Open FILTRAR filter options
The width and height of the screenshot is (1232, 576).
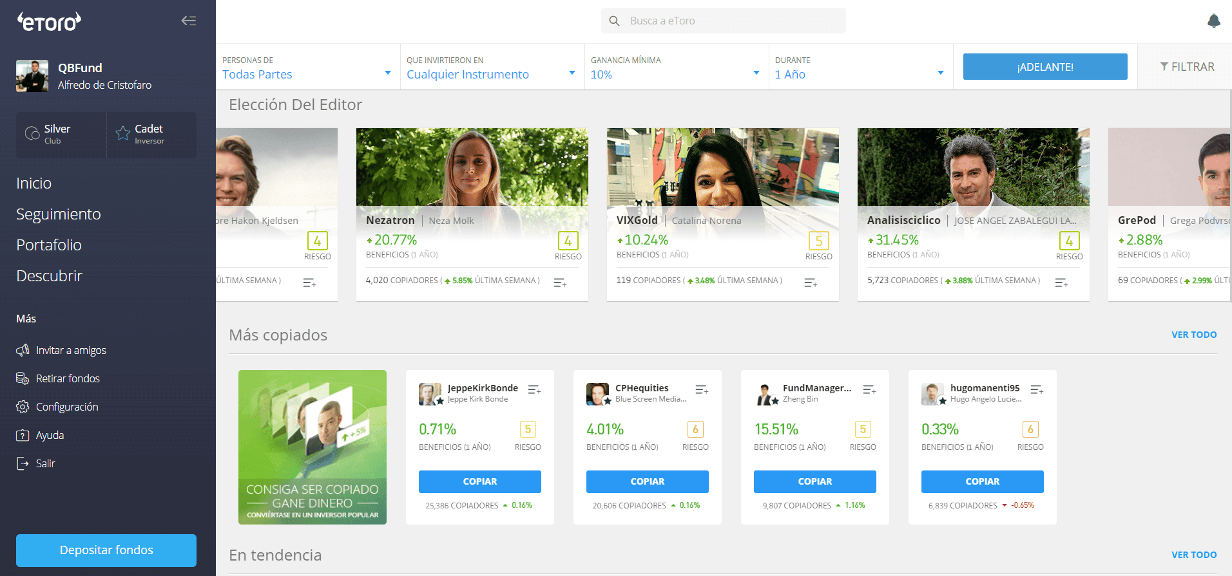pyautogui.click(x=1187, y=67)
